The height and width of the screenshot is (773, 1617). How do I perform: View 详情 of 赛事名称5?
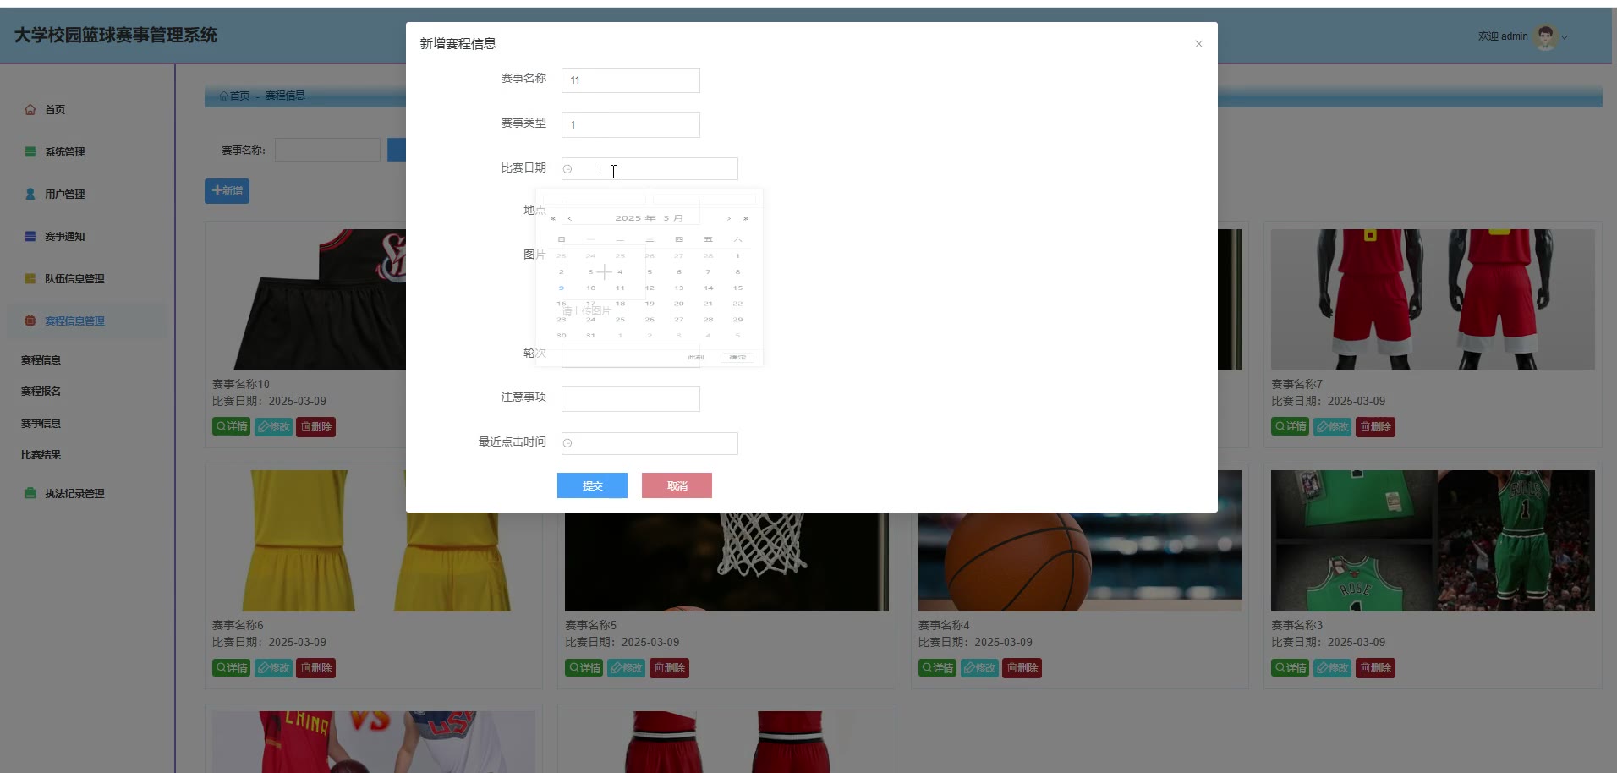[x=584, y=668]
